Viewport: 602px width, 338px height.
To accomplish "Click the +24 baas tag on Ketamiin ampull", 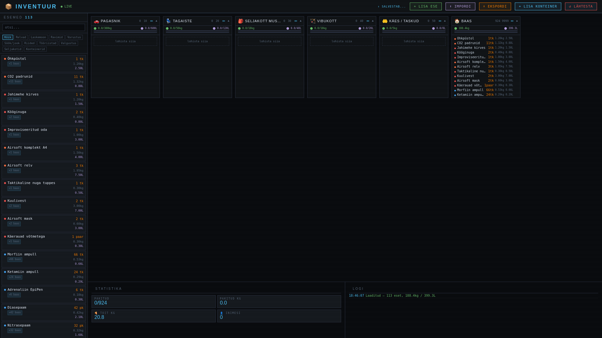I will 15,277.
